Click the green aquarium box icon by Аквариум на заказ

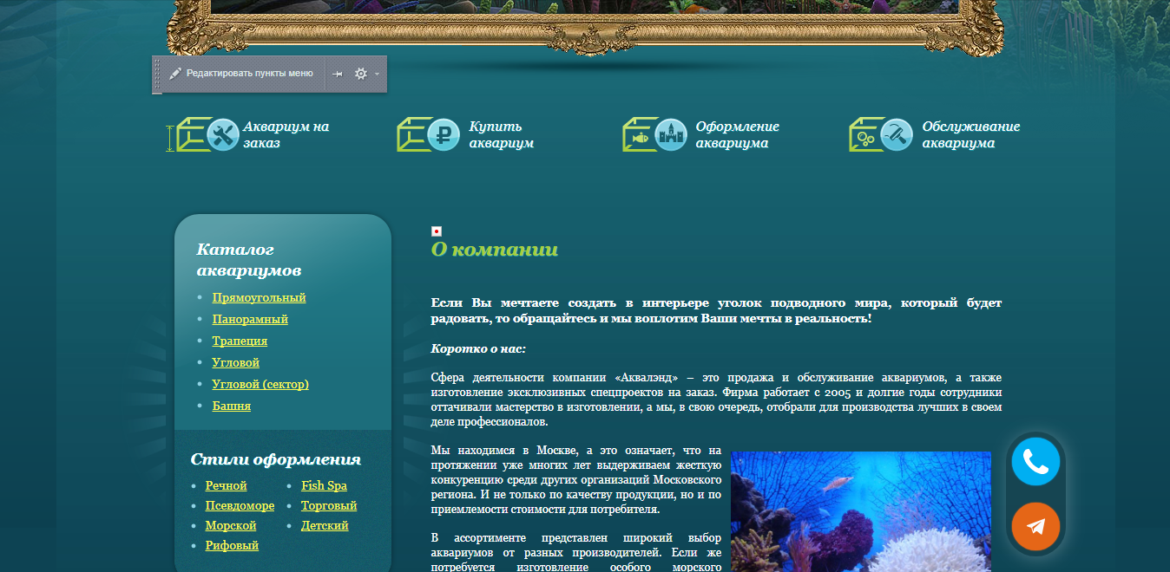point(193,134)
